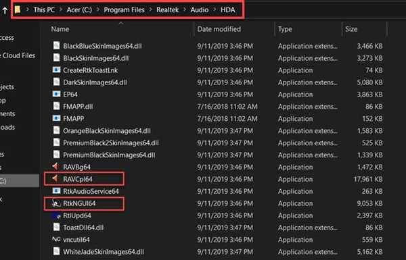Expand chevron after This PC breadcrumb
The width and height of the screenshot is (406, 260).
point(61,10)
